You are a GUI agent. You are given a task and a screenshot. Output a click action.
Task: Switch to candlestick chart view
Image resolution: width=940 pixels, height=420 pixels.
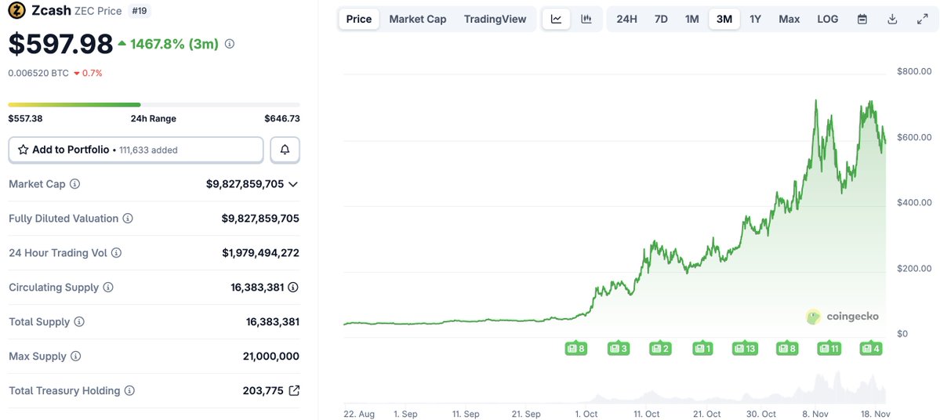click(586, 19)
